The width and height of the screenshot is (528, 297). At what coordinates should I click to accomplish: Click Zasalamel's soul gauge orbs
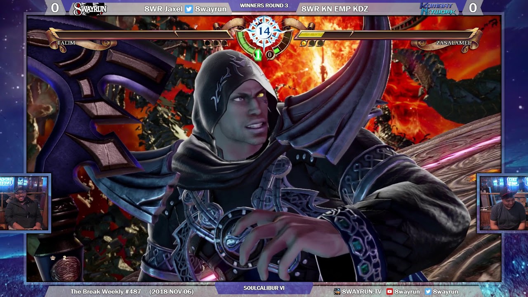[312, 43]
